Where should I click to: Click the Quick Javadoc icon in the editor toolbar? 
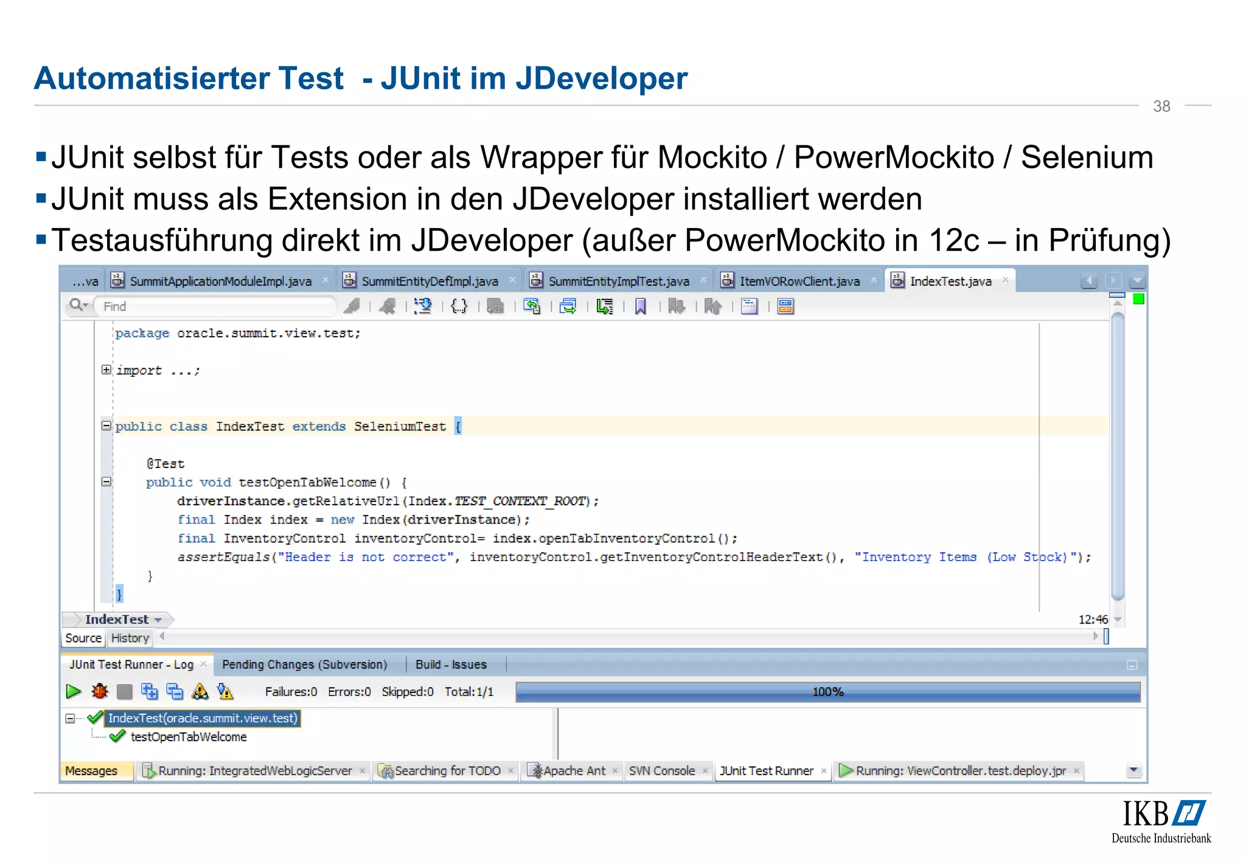click(x=423, y=306)
